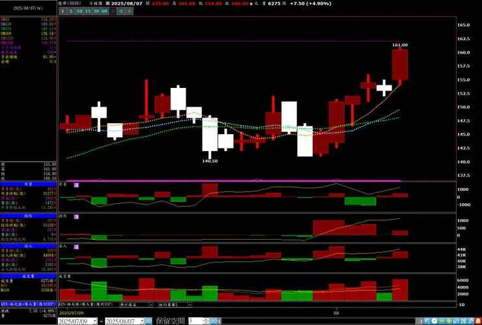
Task: Click the date label 2025/08/07 at top-left
Action: click(28, 8)
